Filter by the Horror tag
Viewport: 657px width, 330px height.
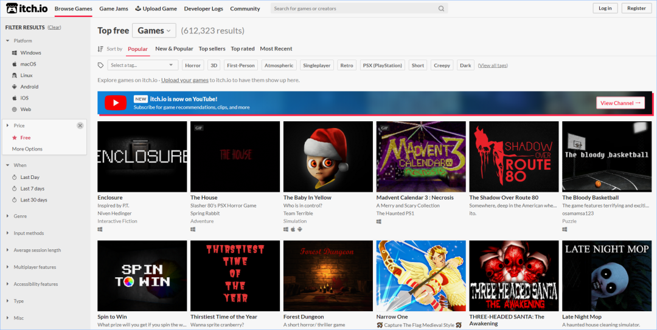(193, 65)
